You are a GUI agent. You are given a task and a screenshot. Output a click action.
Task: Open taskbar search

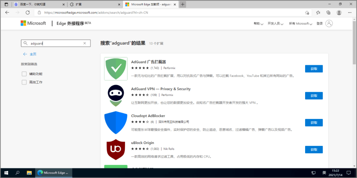point(18,172)
